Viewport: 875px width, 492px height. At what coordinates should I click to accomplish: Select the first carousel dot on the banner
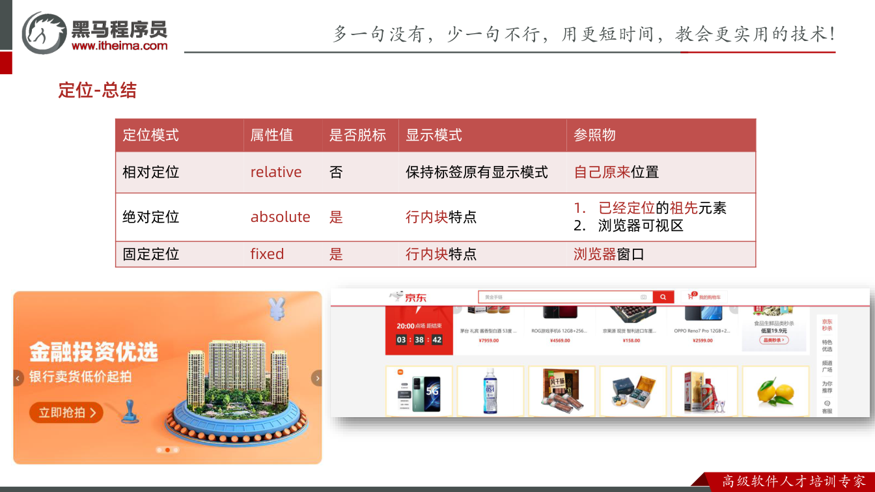160,450
